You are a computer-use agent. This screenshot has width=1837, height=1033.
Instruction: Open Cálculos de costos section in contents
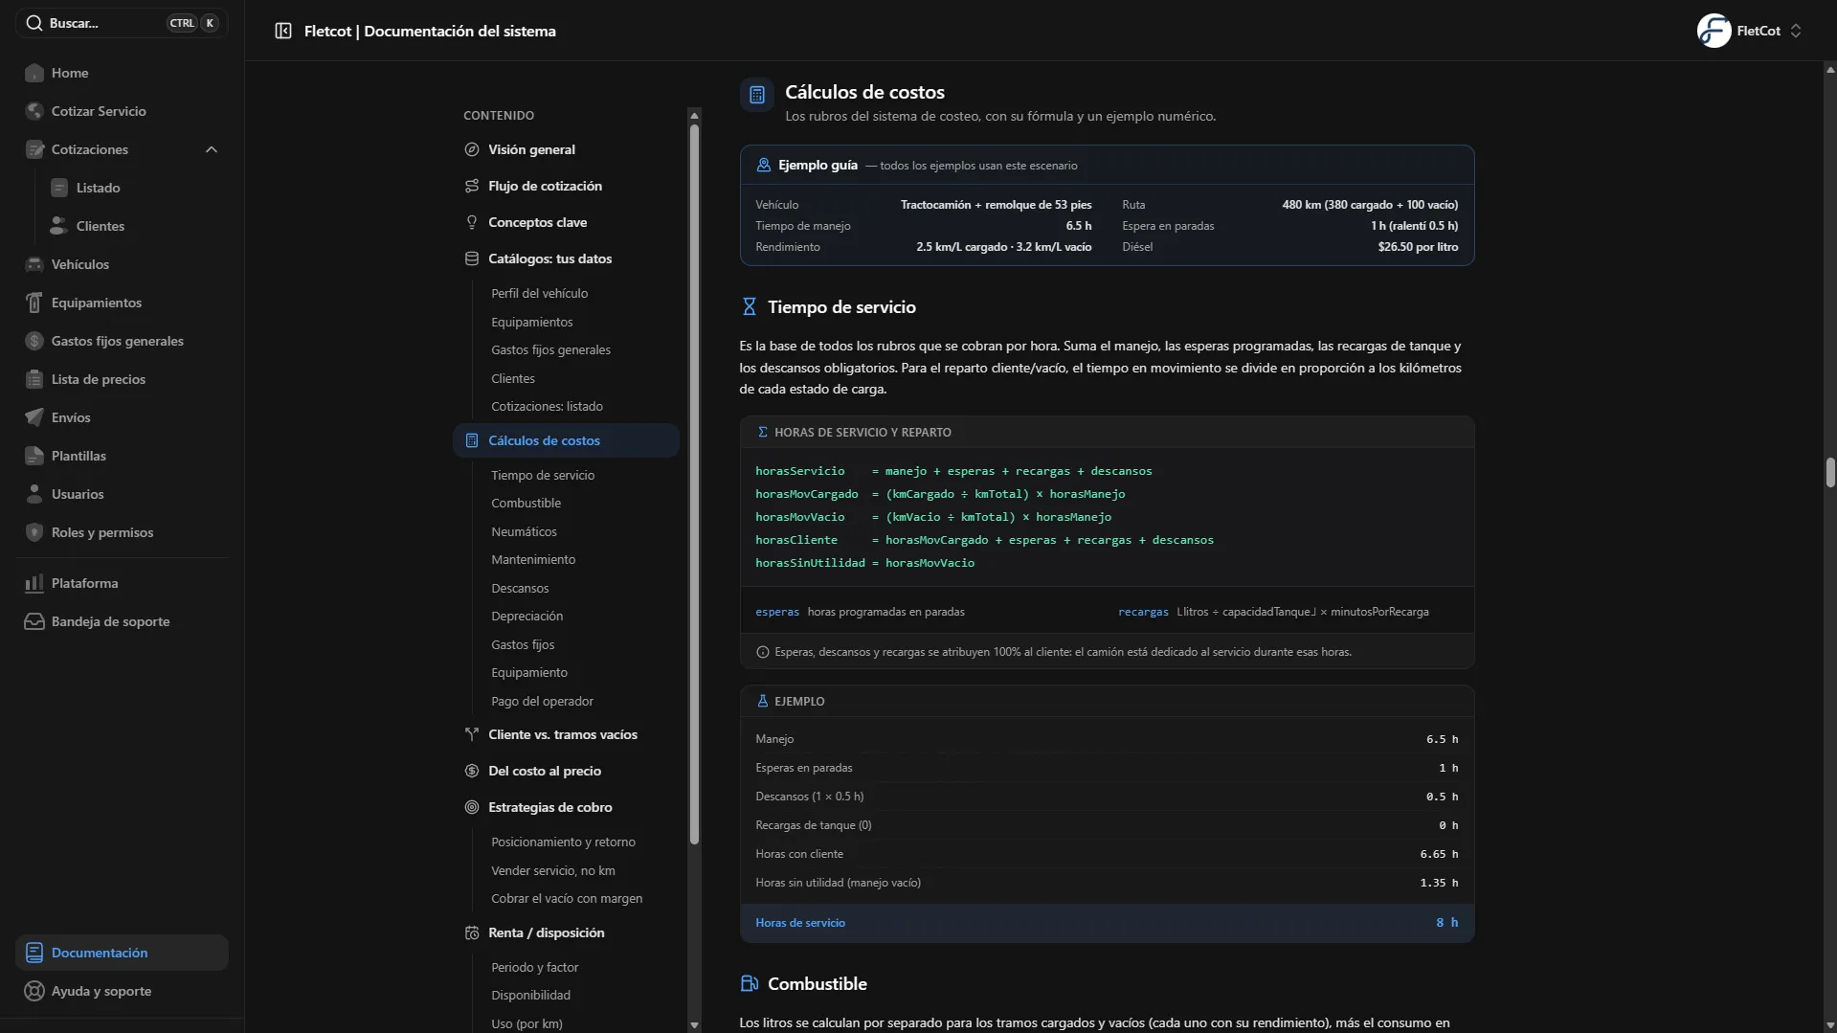point(566,440)
